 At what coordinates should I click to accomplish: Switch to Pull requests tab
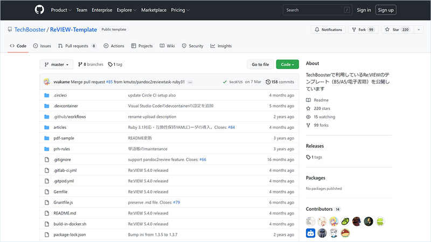click(77, 46)
